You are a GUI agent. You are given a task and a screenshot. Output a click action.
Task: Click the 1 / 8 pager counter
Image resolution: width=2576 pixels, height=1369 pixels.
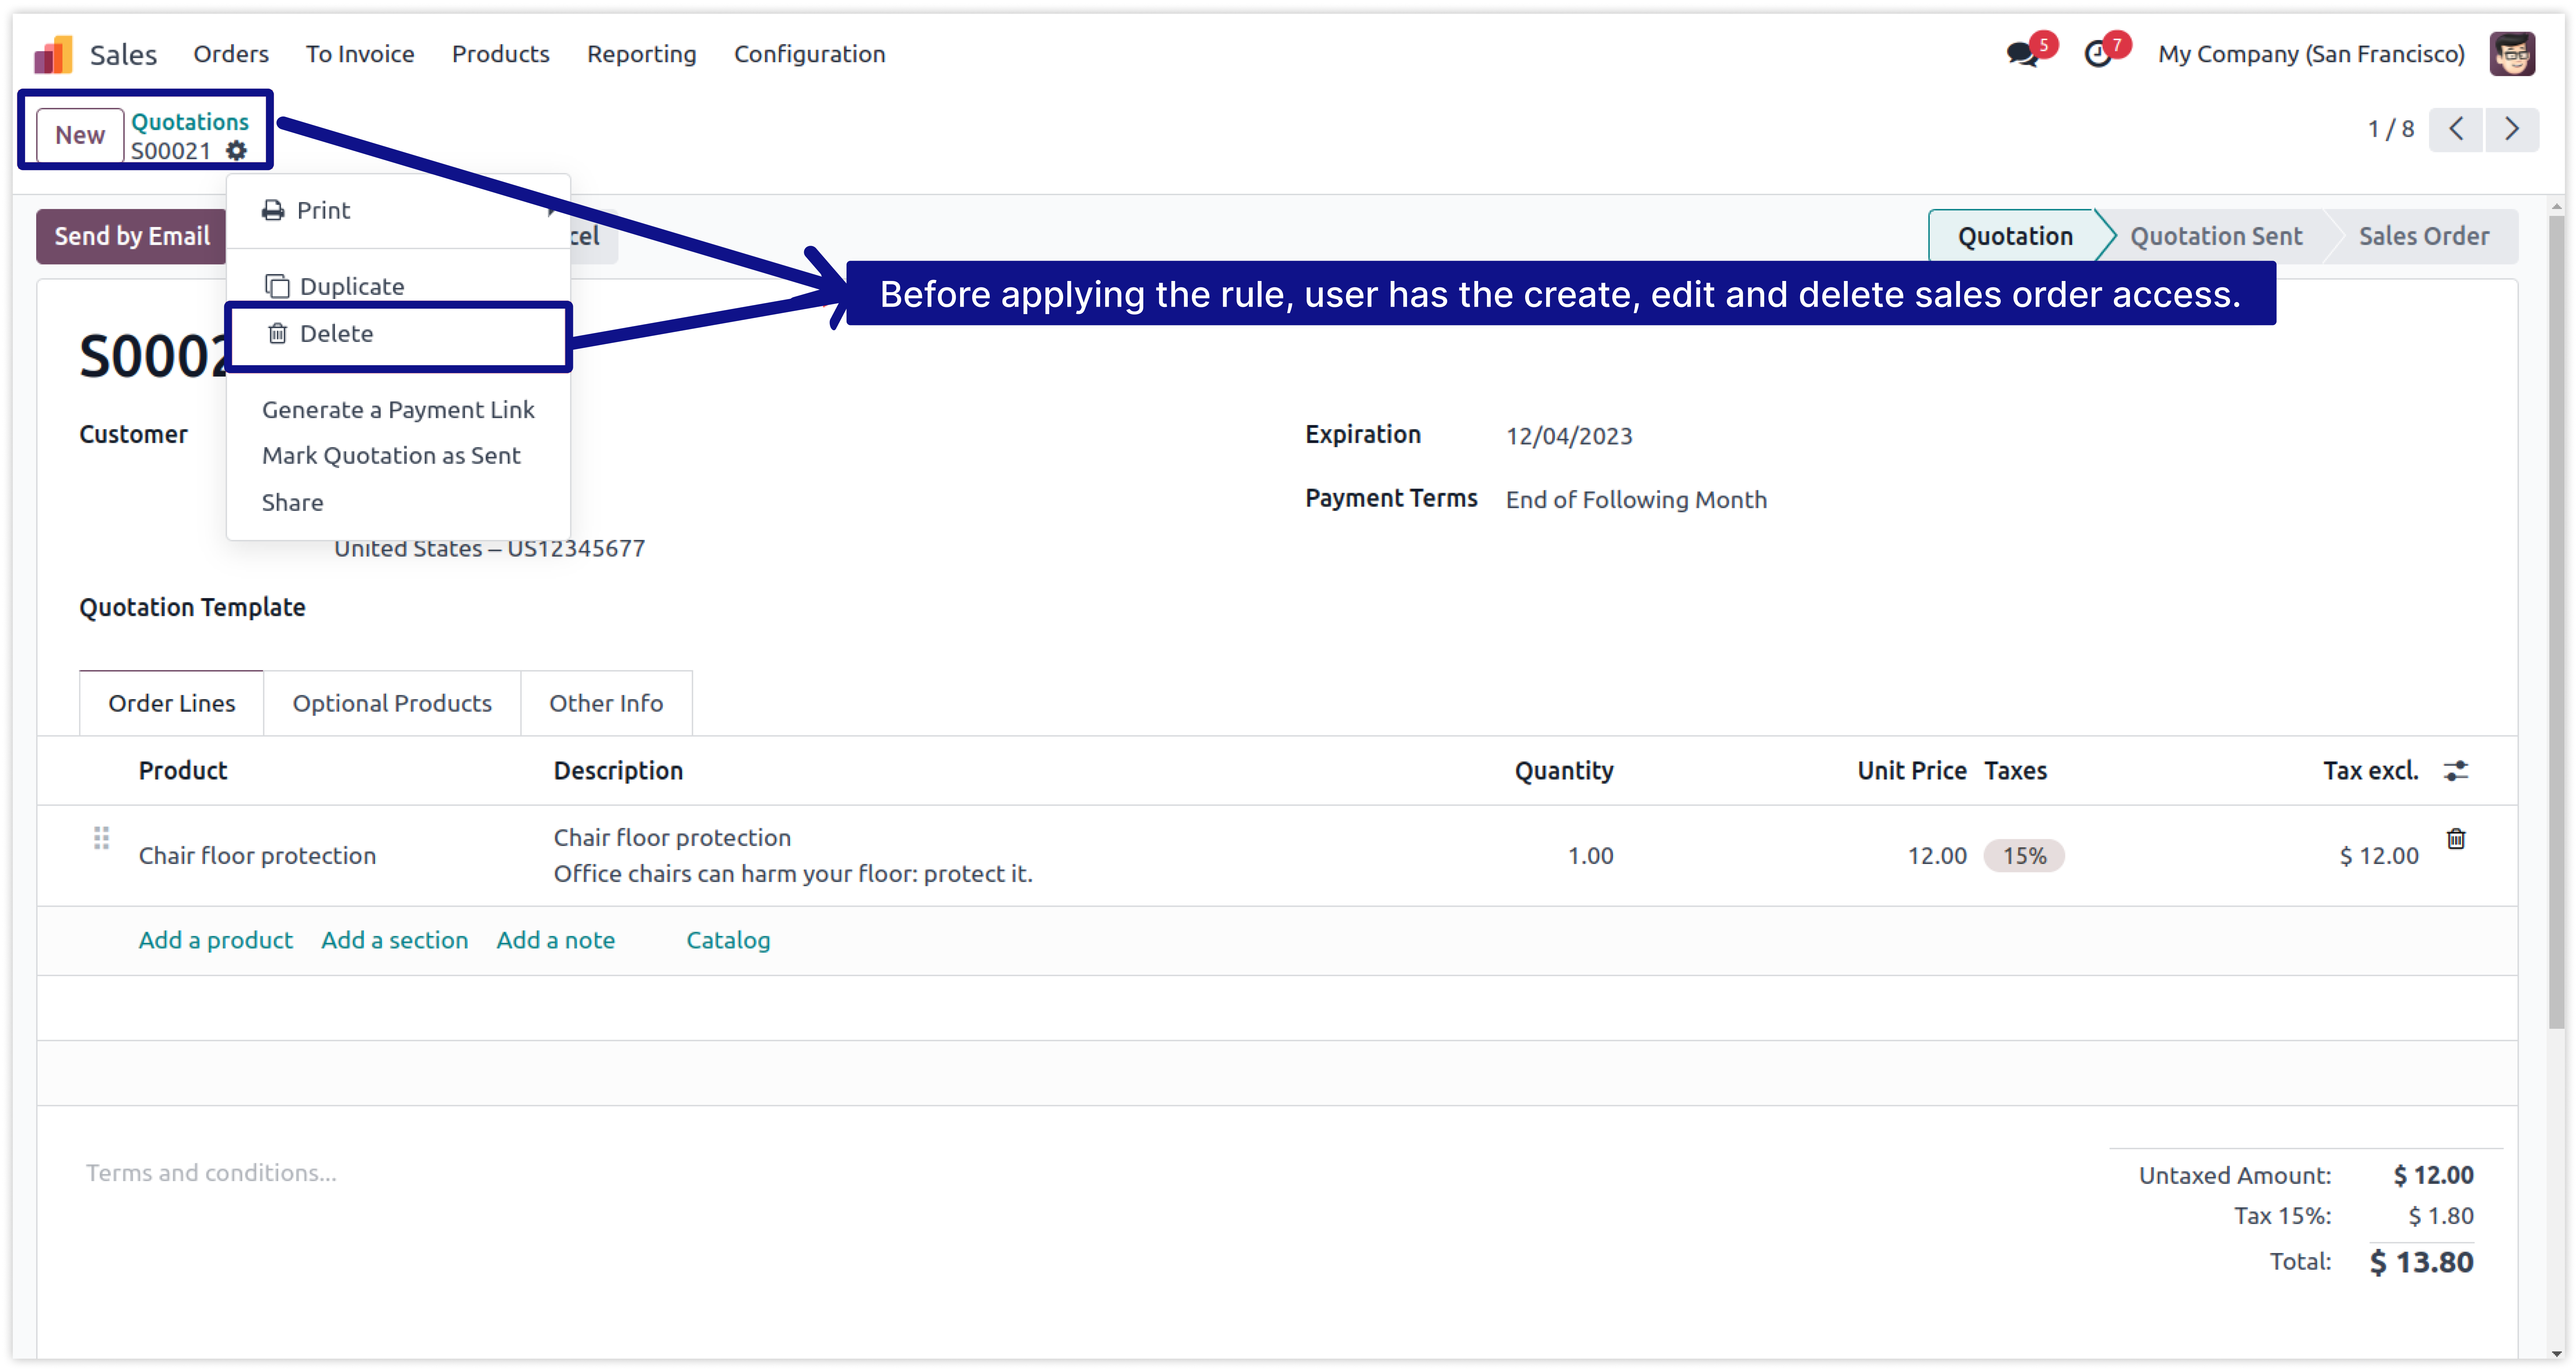pyautogui.click(x=2391, y=129)
